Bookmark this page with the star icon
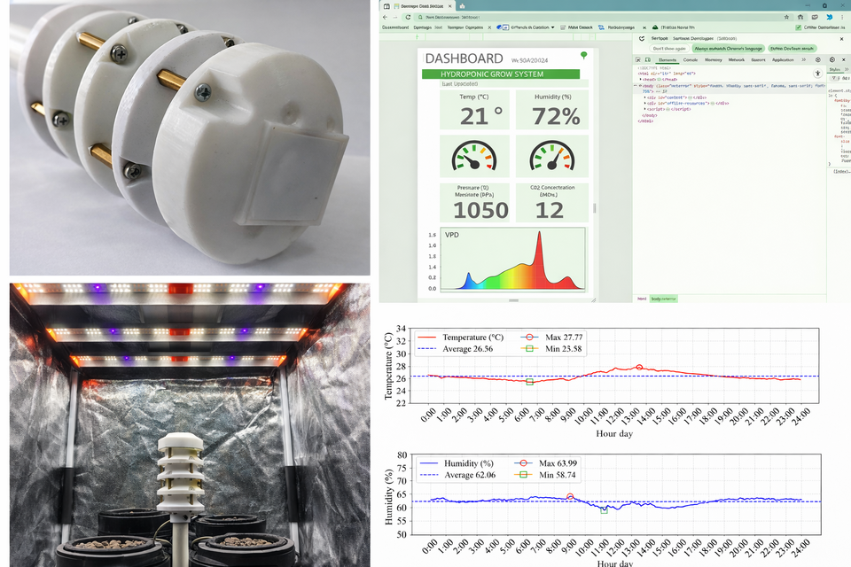The height and width of the screenshot is (567, 851). [x=786, y=18]
